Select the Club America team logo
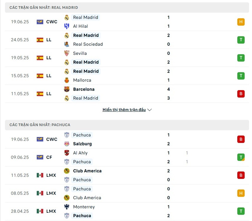252x221 pixels. pyautogui.click(x=66, y=171)
